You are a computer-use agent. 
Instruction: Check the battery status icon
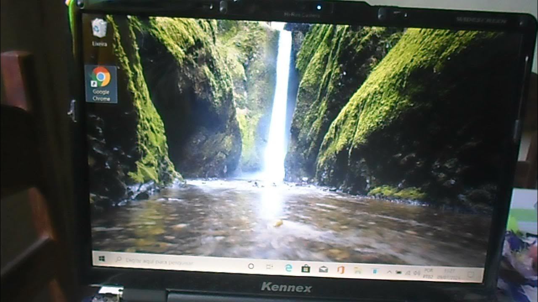[398, 273]
